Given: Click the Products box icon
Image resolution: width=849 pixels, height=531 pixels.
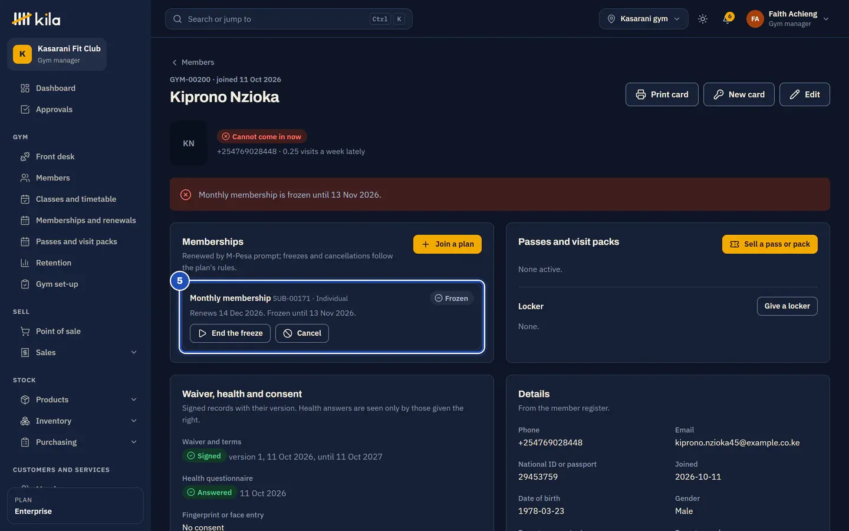Looking at the screenshot, I should coord(25,399).
